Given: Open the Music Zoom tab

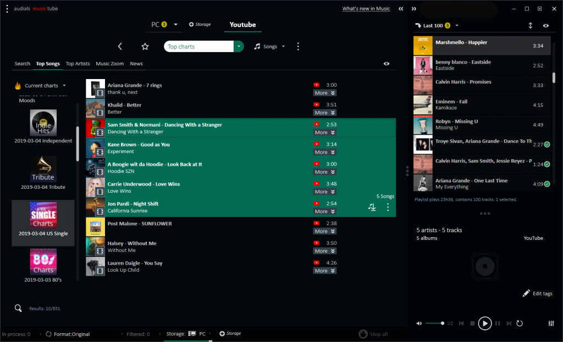Looking at the screenshot, I should coord(109,64).
